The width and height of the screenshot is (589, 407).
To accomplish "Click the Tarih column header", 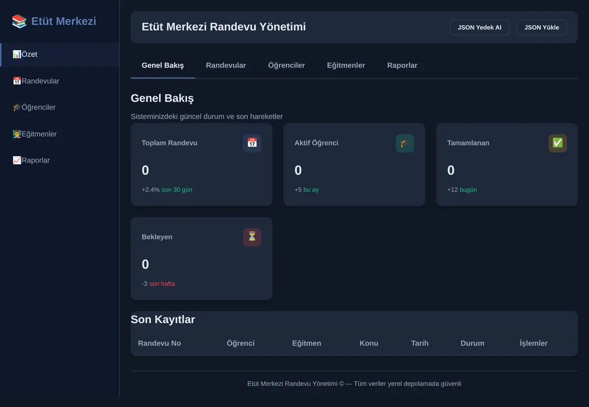I will pos(420,343).
